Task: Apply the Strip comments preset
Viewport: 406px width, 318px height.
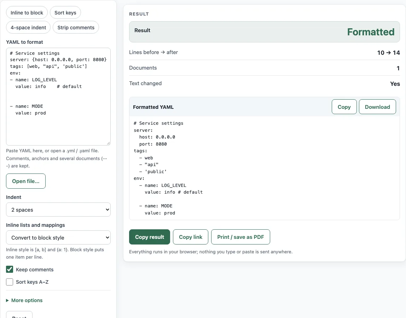Action: pyautogui.click(x=76, y=28)
